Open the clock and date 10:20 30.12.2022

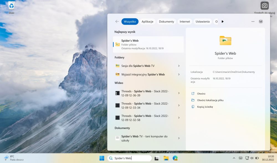click(x=268, y=158)
